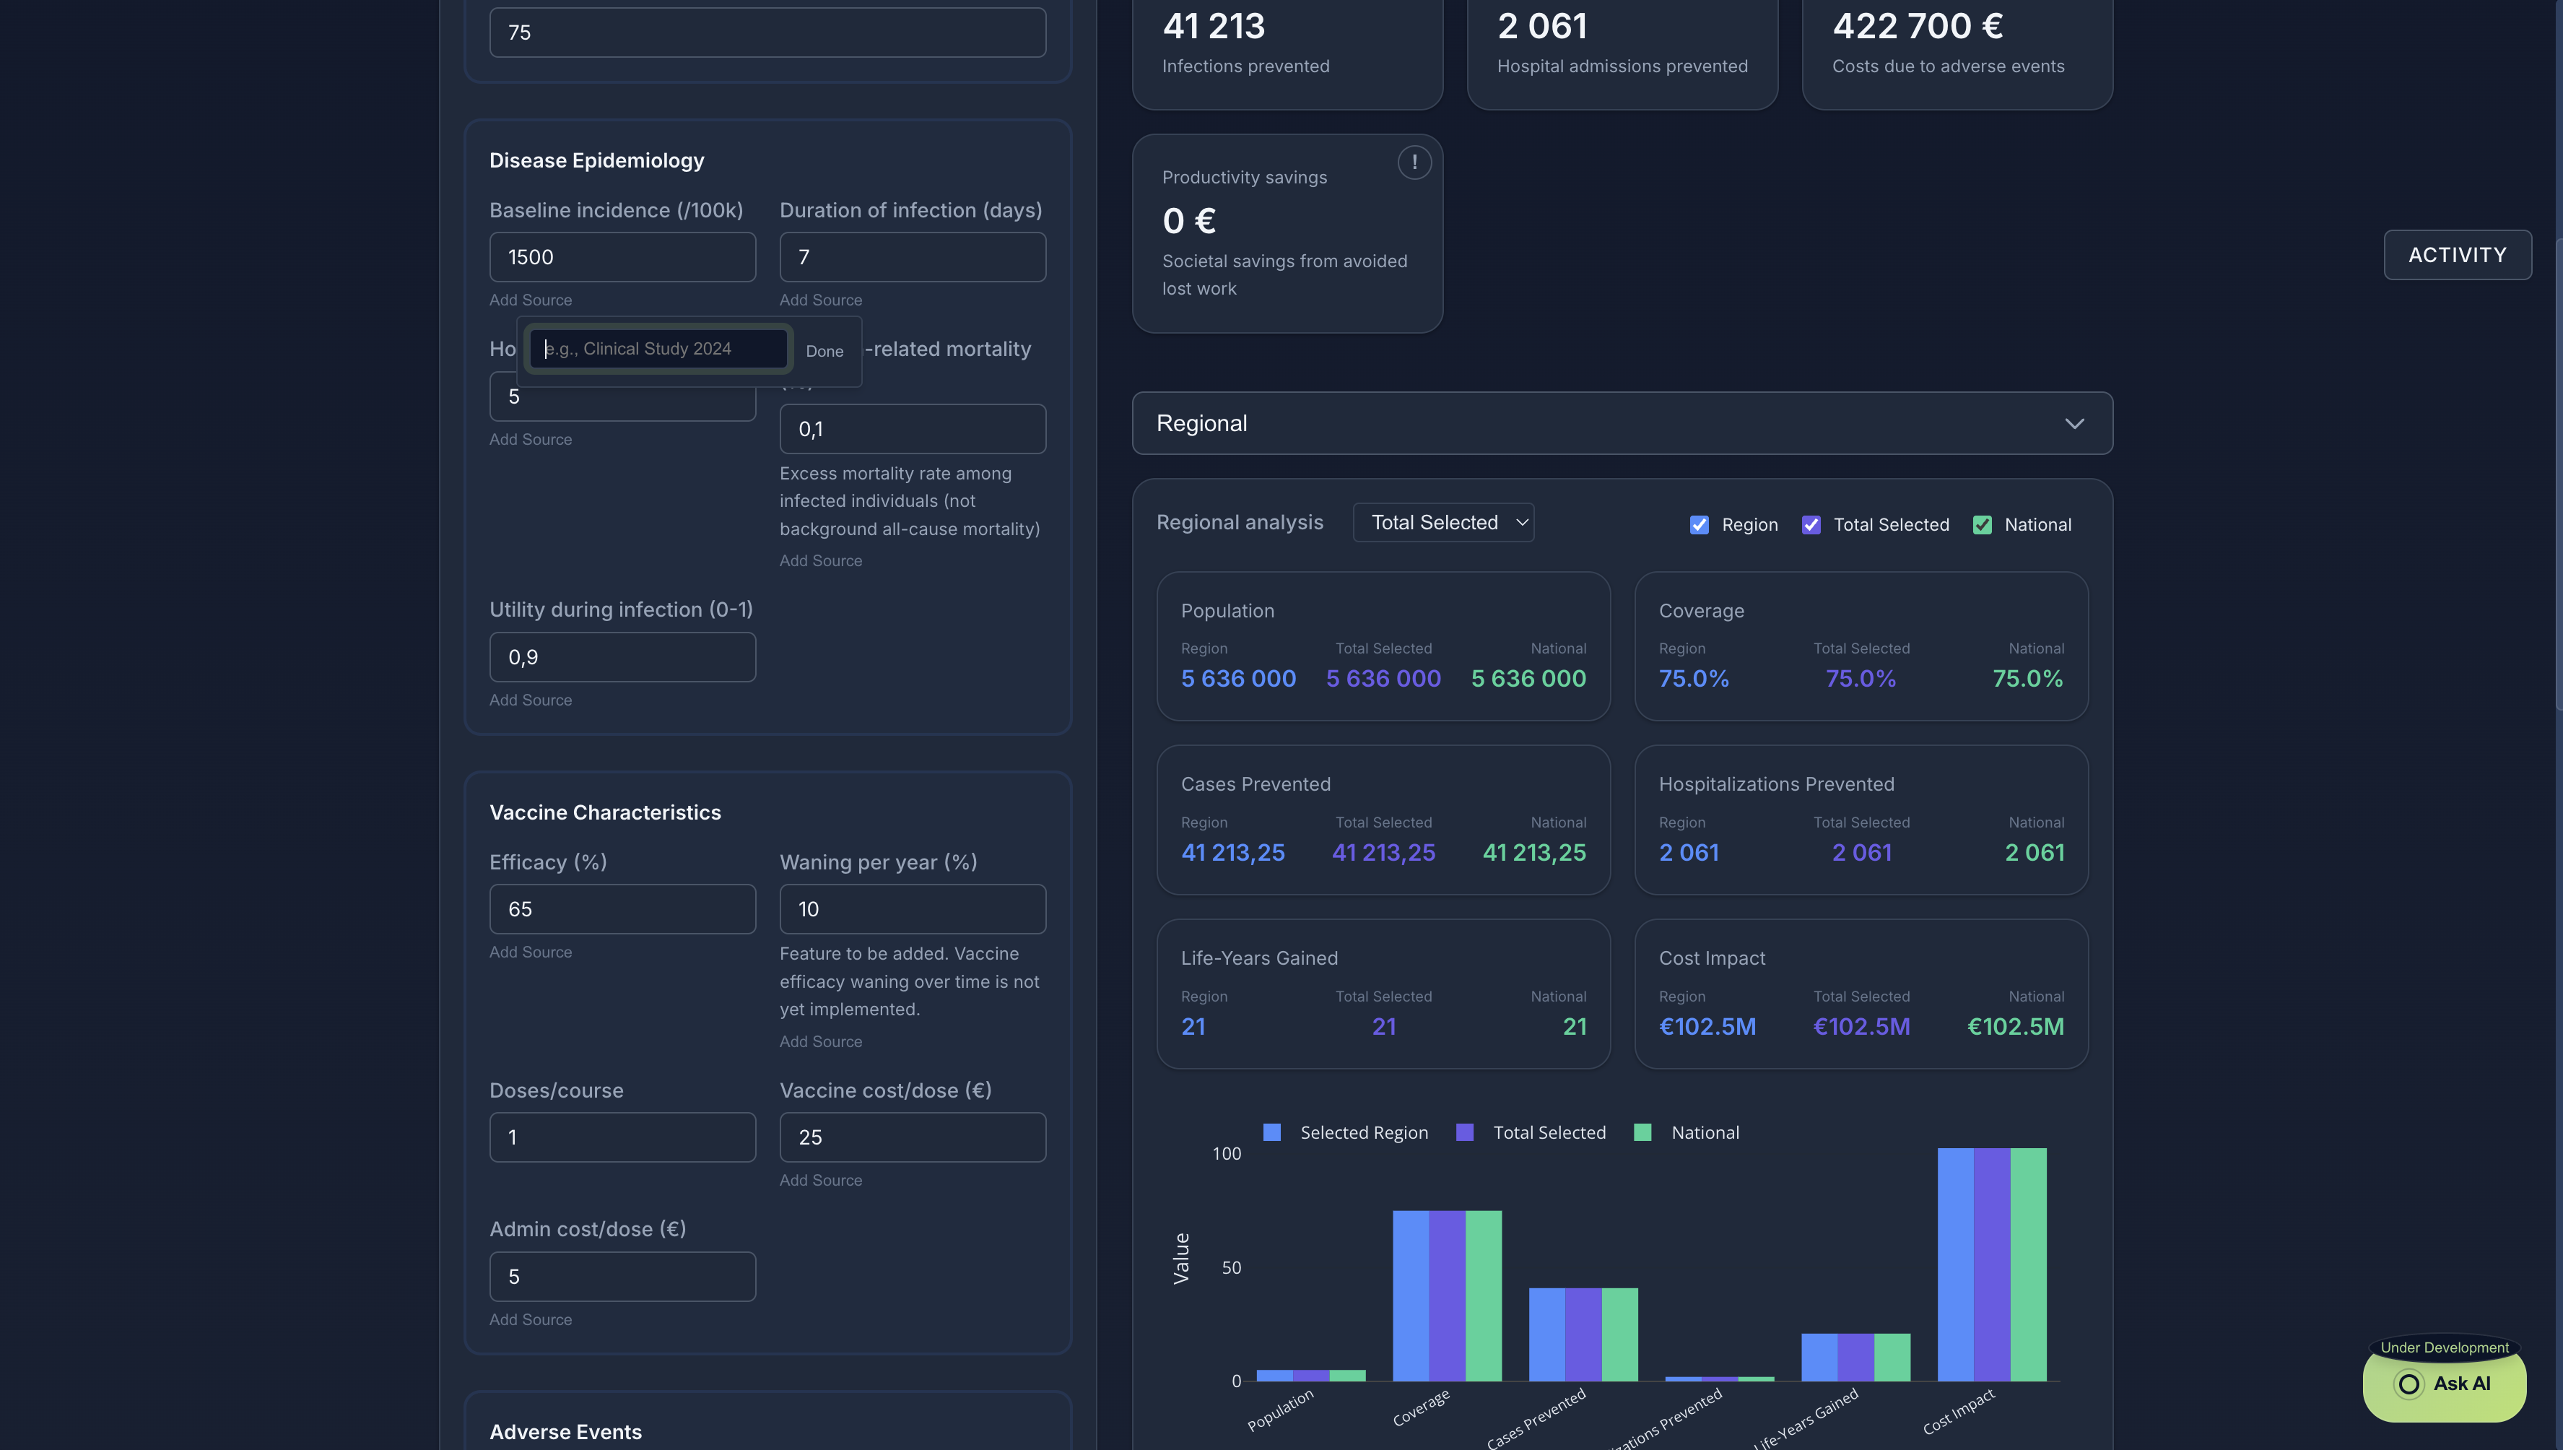Click the 'Disease Epidemiology' section heading
Viewport: 2563px width, 1450px height.
click(596, 160)
